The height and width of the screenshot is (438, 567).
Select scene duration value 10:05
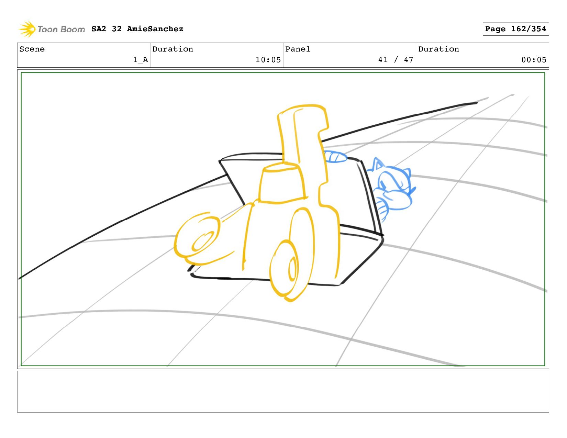268,60
